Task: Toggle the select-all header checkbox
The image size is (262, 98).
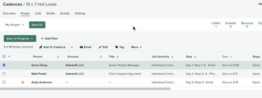Action: click(x=4, y=56)
